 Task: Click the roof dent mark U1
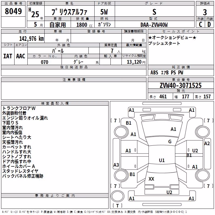(162, 160)
